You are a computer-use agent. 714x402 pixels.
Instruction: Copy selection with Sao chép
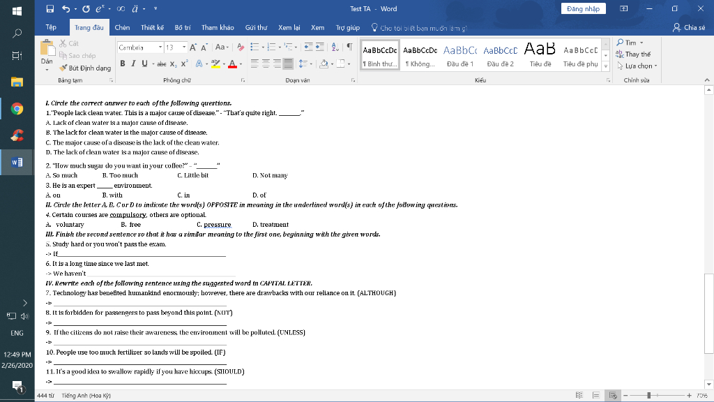pos(77,56)
